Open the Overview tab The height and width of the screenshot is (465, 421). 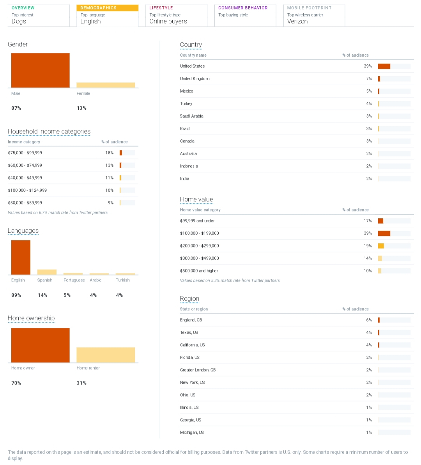coord(39,16)
